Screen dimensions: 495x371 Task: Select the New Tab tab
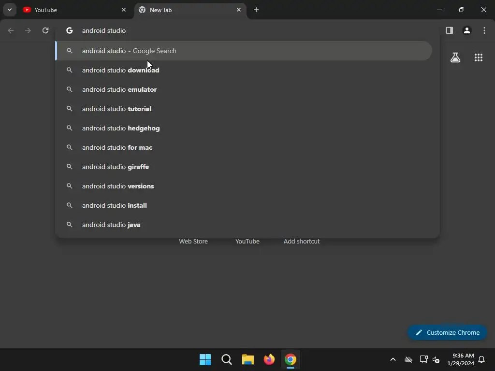tap(190, 10)
